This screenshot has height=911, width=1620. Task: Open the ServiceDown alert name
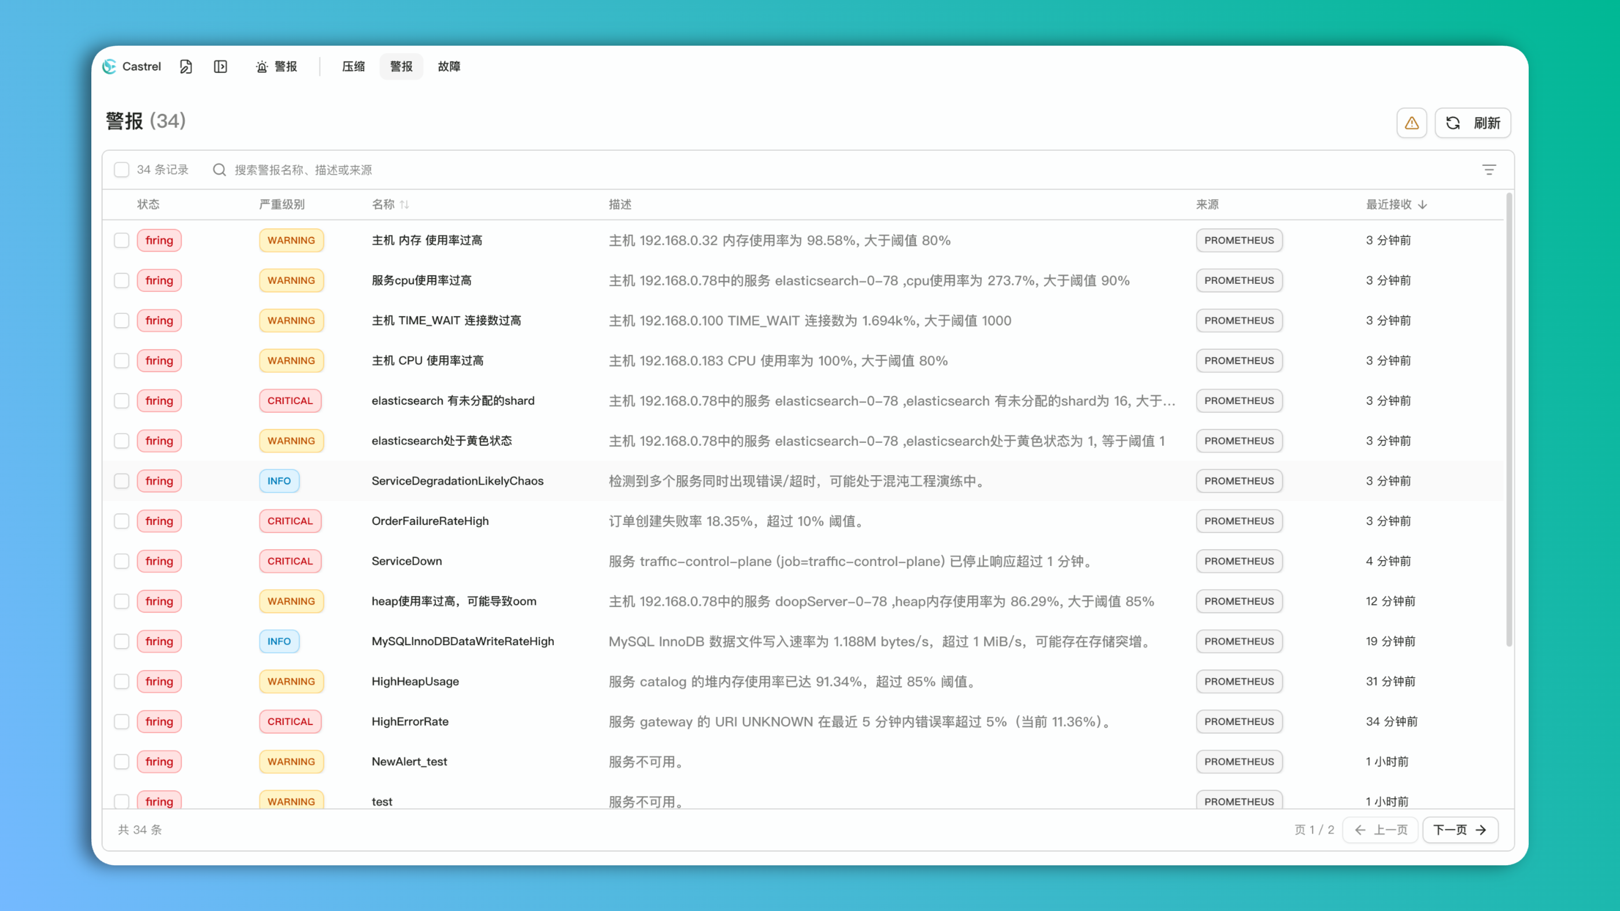406,561
